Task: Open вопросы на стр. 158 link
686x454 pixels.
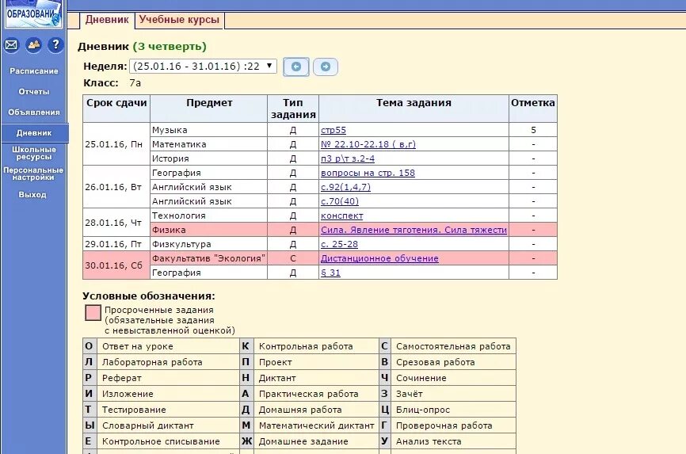Action: [368, 173]
